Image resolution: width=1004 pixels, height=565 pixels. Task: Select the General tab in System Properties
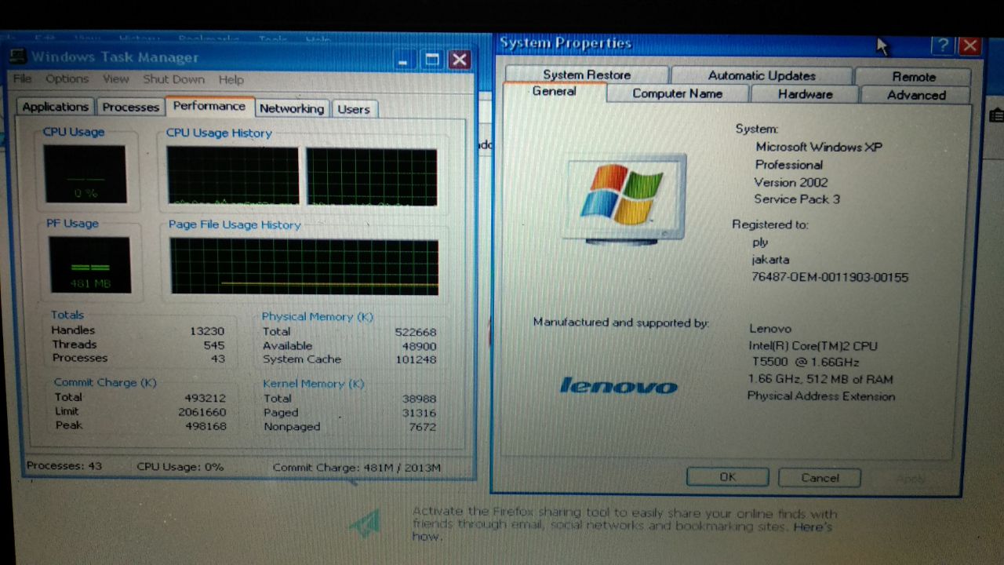tap(554, 91)
